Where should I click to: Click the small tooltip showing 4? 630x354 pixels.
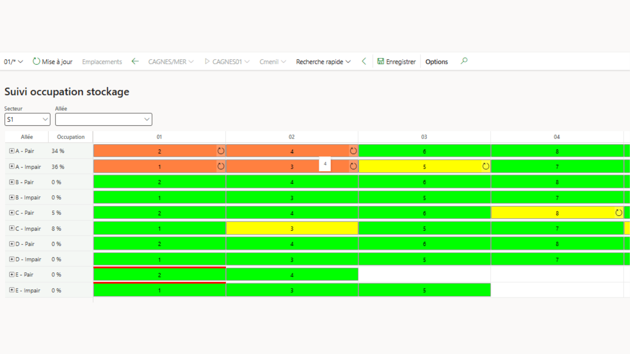pos(325,164)
